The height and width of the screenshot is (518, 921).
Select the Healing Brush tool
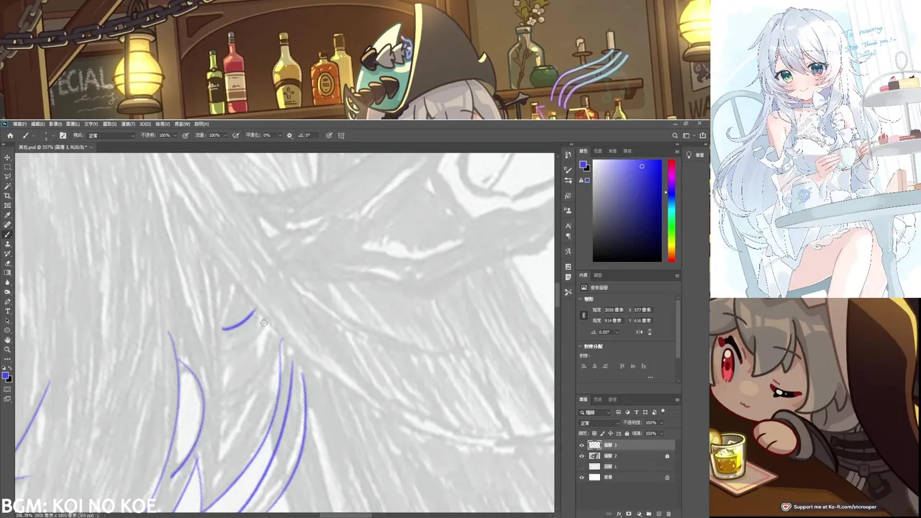8,225
